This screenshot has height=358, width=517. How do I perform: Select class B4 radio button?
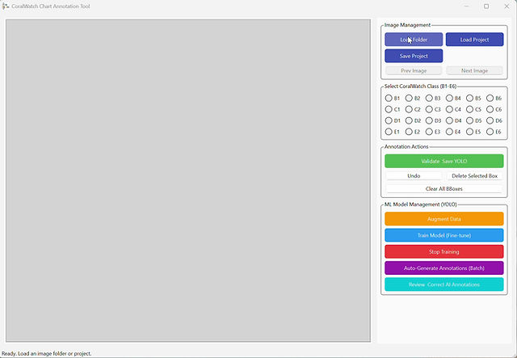[449, 98]
